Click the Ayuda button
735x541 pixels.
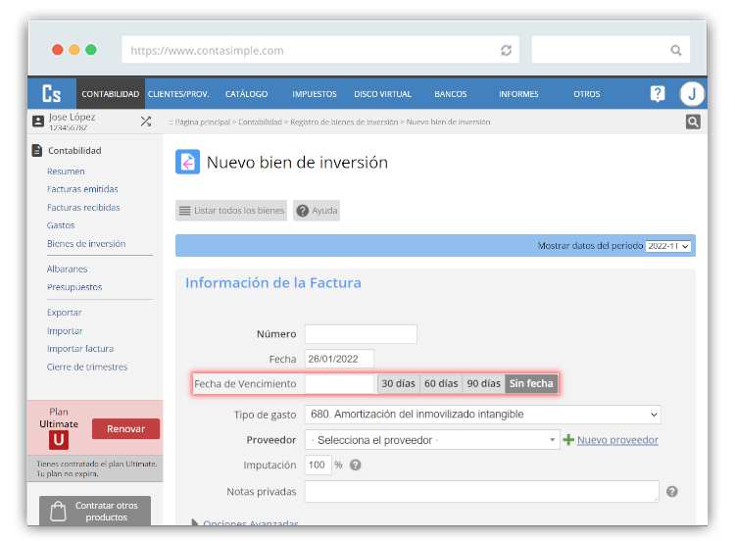click(x=317, y=211)
